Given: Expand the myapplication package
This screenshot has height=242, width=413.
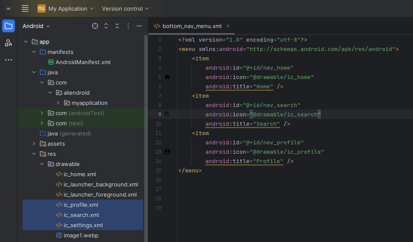Looking at the screenshot, I should pos(58,103).
